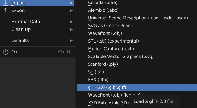Expand the Export submenu arrow
This screenshot has height=108, width=197.
click(71, 11)
